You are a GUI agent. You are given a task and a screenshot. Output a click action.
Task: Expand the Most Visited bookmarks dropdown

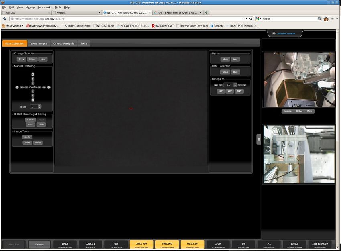click(x=12, y=26)
